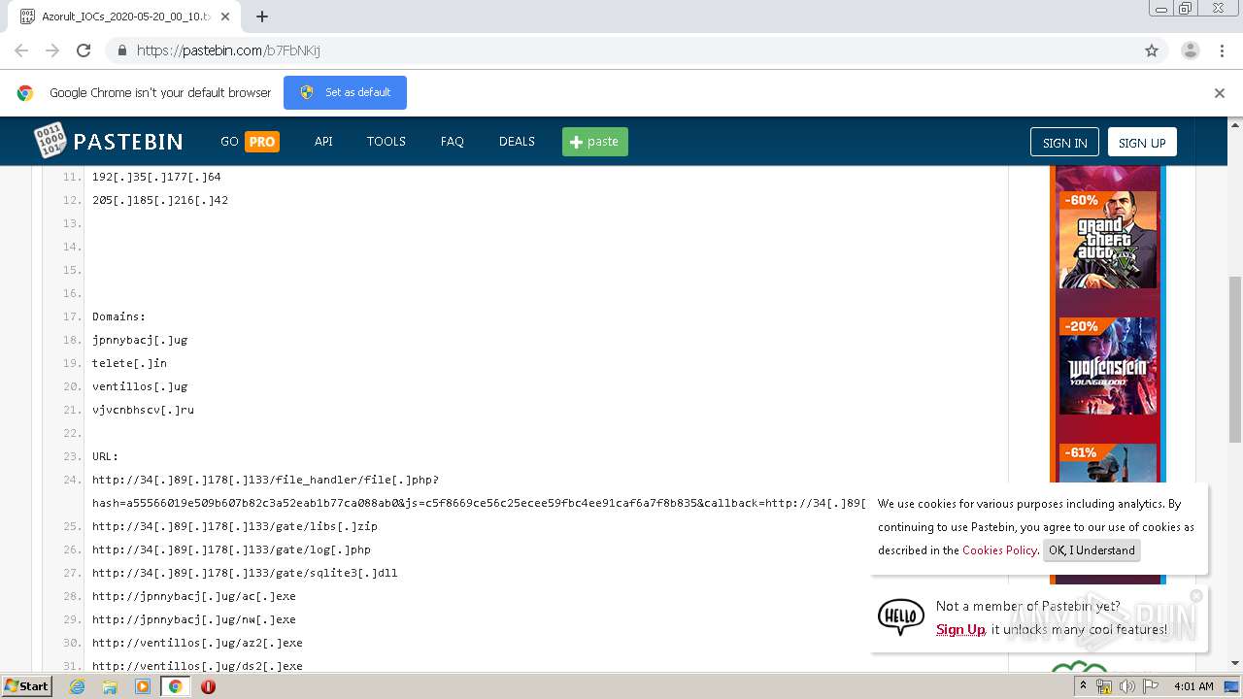
Task: Show hidden tray icons with the chevron
Action: [1084, 686]
